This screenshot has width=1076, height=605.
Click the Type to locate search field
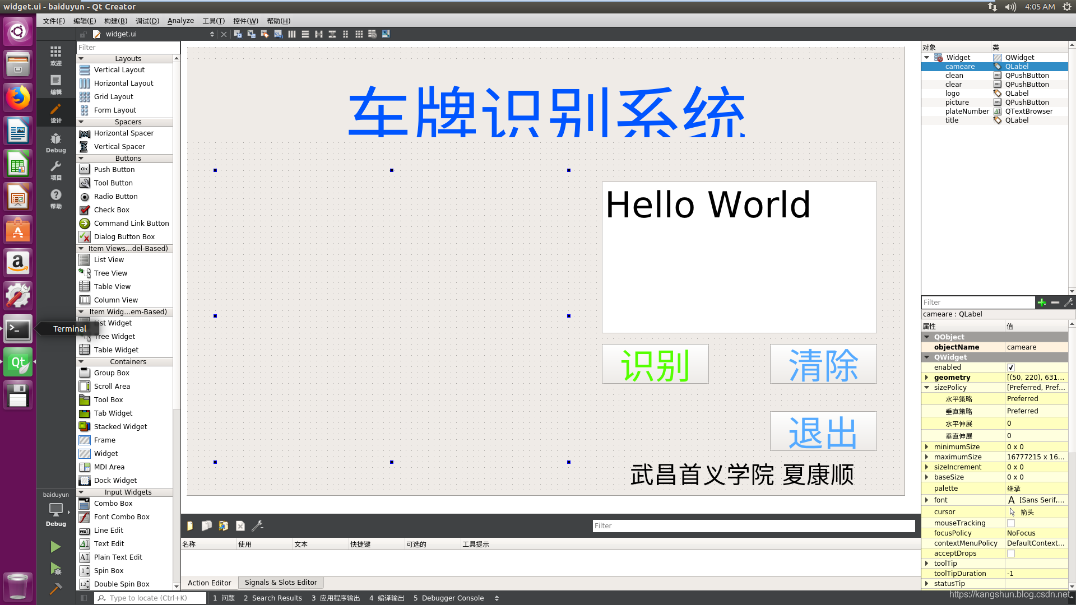pos(150,598)
